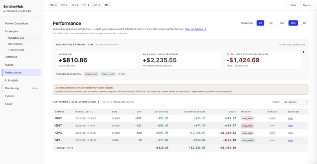Click the SPY symbol cell

57,140
